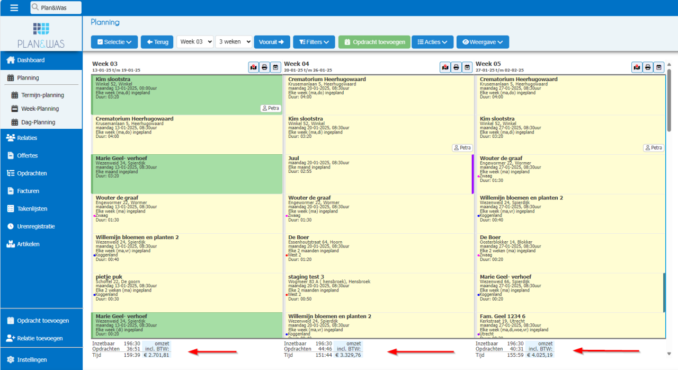
Task: Click the Plan&Was logo
Action: point(41,35)
